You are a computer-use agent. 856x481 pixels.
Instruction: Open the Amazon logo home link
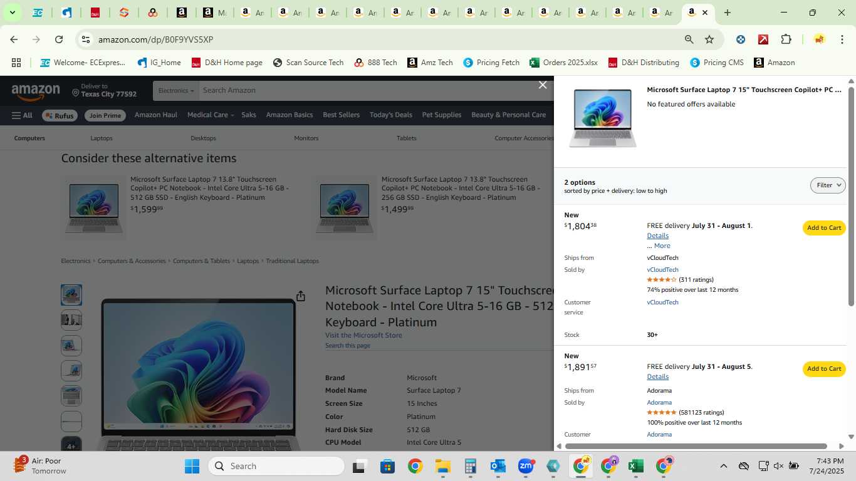pyautogui.click(x=36, y=93)
